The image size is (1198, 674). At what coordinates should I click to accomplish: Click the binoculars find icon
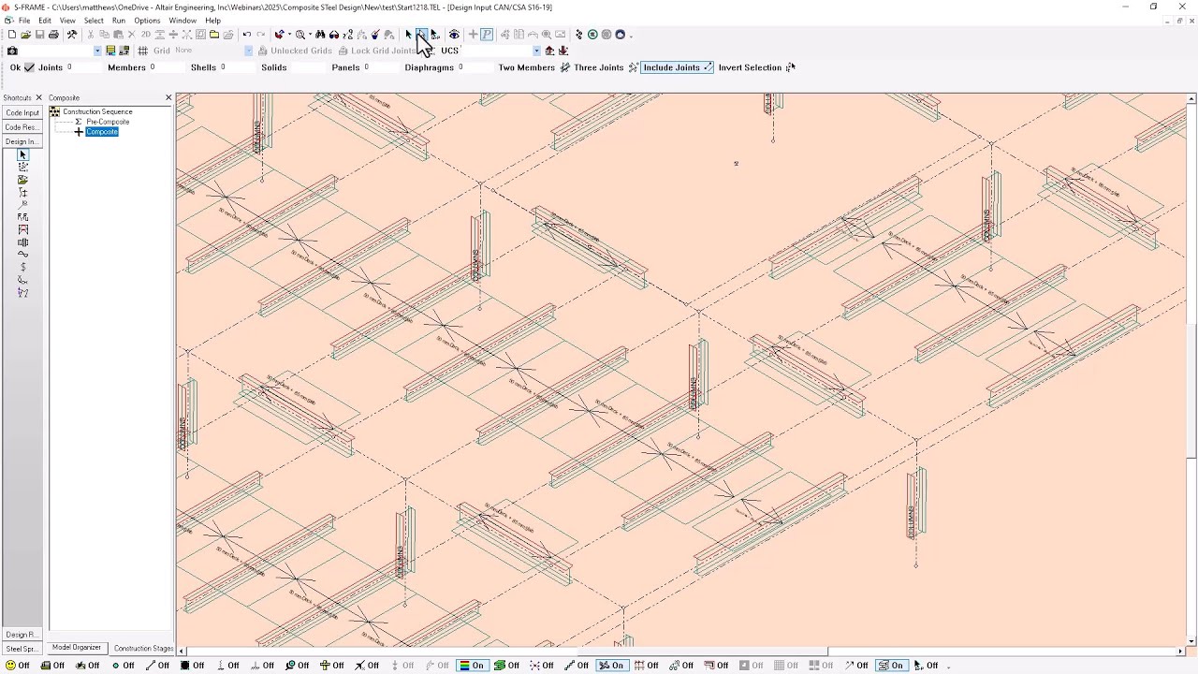click(x=321, y=35)
